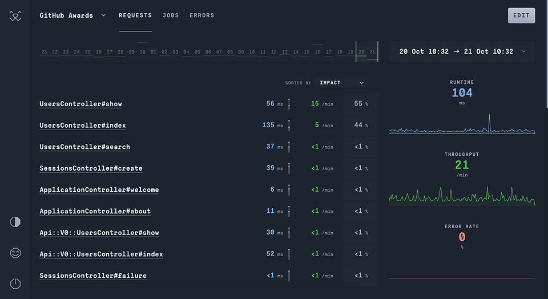
Task: Click the power sign-out icon
Action: 15,284
